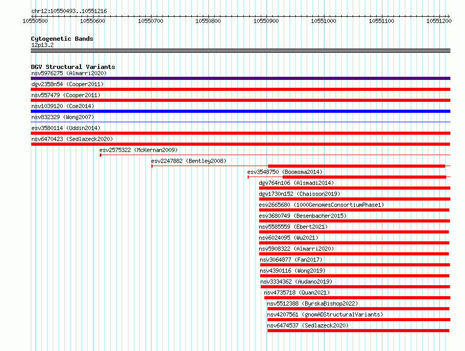Click ruler position 10551000
465x351 pixels.
(x=323, y=21)
